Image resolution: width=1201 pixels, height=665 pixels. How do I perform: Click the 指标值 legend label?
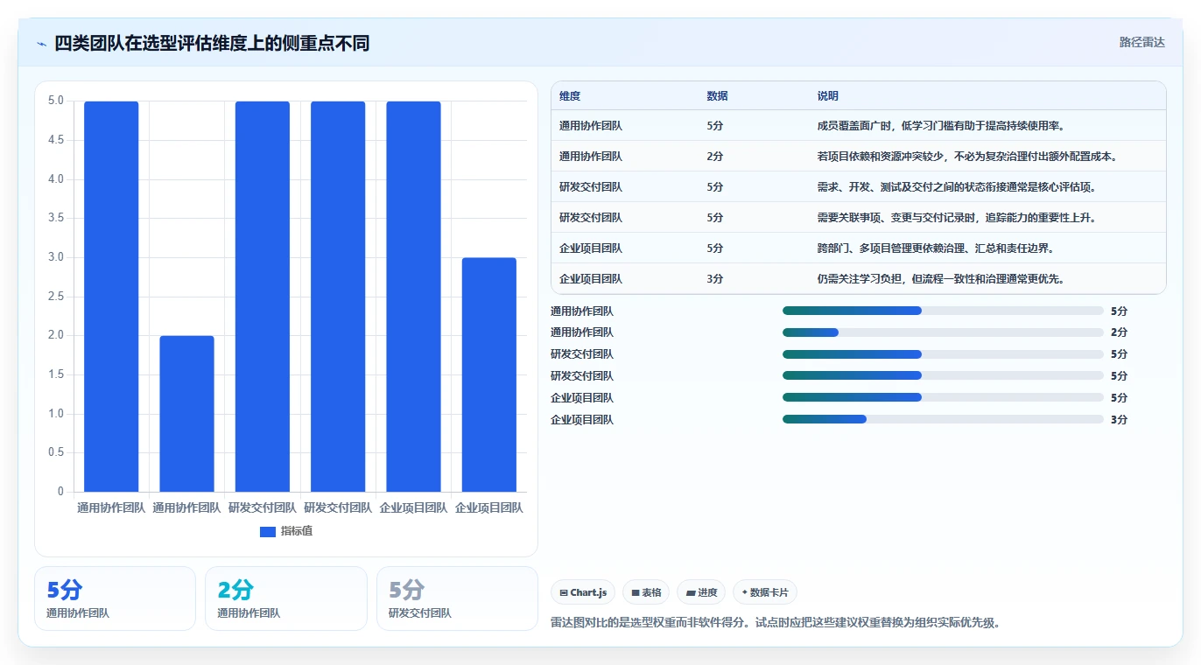point(297,531)
